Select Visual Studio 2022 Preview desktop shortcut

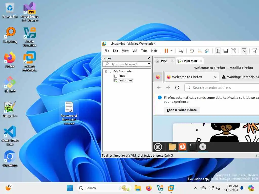[x=30, y=12]
